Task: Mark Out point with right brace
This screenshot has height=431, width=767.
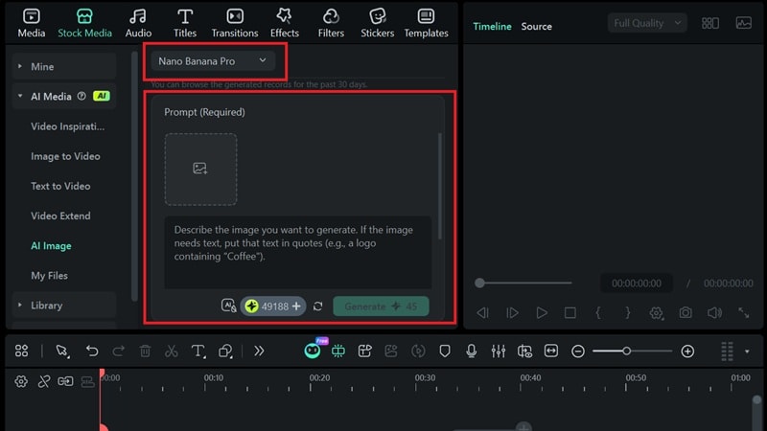Action: (x=628, y=313)
